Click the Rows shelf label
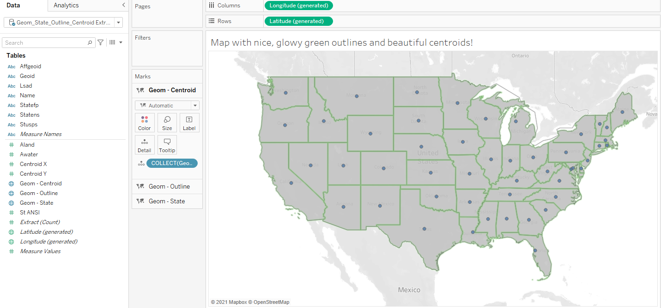This screenshot has height=308, width=661. [x=224, y=21]
